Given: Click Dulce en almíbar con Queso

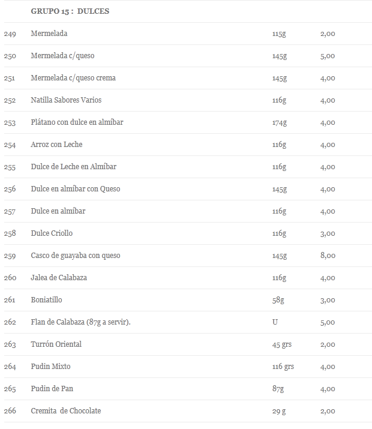Looking at the screenshot, I should (76, 189).
